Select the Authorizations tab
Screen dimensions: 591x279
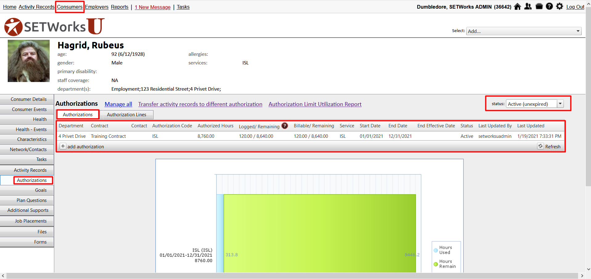coord(78,115)
